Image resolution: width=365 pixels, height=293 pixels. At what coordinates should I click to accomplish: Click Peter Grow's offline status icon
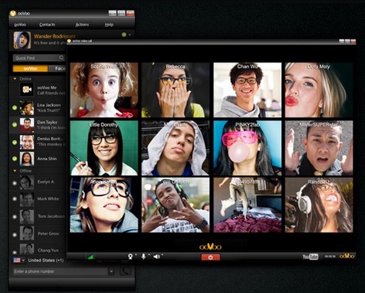click(15, 235)
